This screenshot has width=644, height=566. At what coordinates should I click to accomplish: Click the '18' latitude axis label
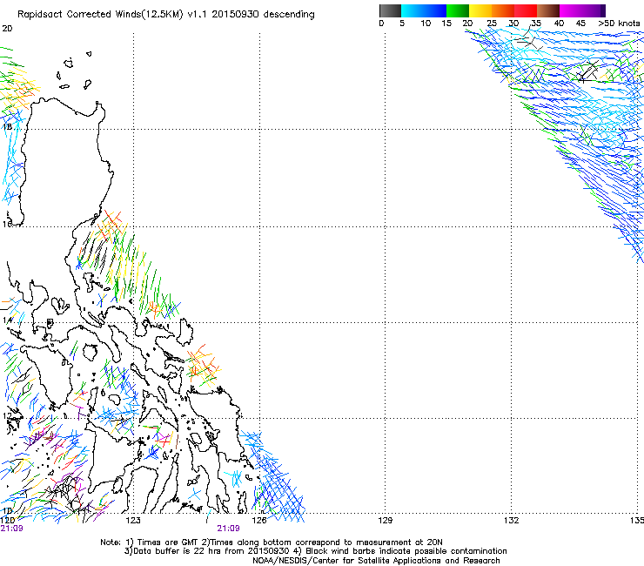7,126
